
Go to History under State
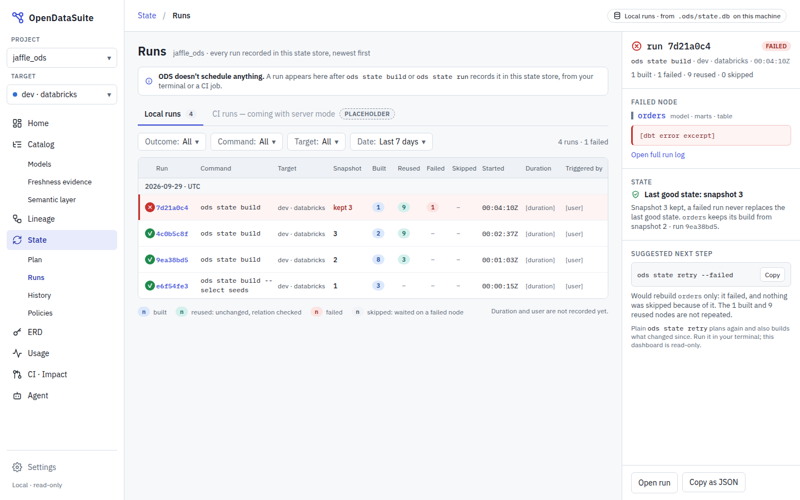tap(39, 296)
